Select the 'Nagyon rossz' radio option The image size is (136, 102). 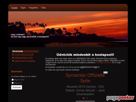[12, 80]
